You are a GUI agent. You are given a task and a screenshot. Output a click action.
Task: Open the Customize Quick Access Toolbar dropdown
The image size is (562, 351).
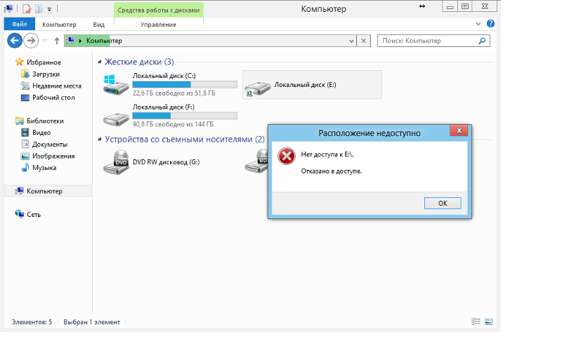[x=49, y=9]
